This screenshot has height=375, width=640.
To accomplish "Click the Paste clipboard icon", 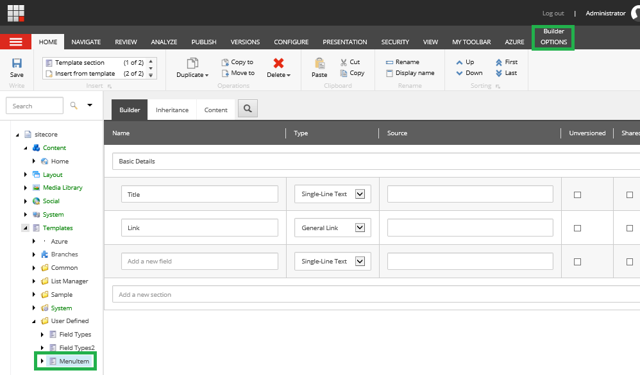I will coord(319,63).
